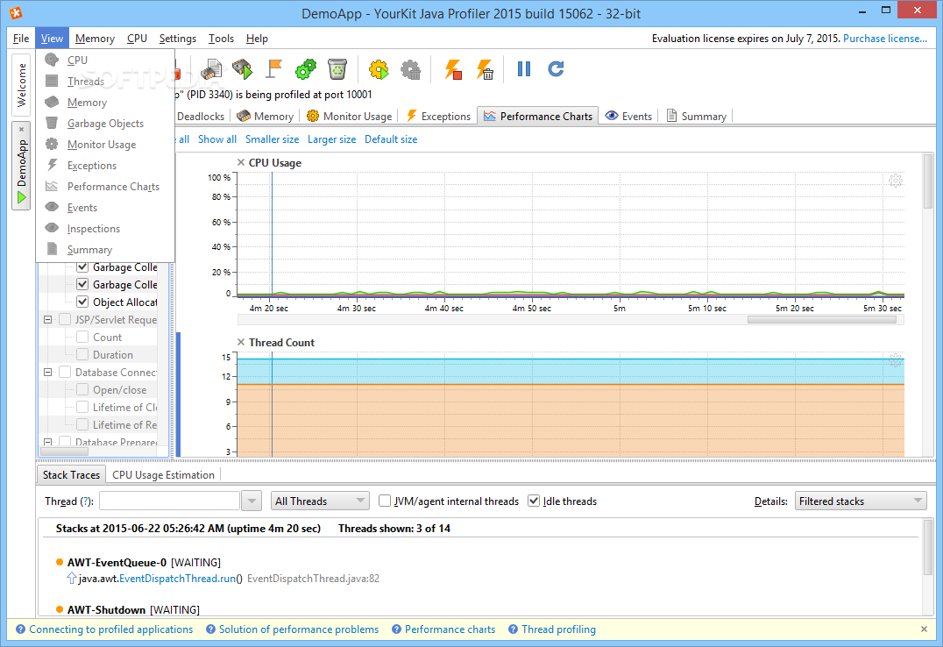Image resolution: width=943 pixels, height=647 pixels.
Task: Switch to the Events tab
Action: tap(629, 116)
